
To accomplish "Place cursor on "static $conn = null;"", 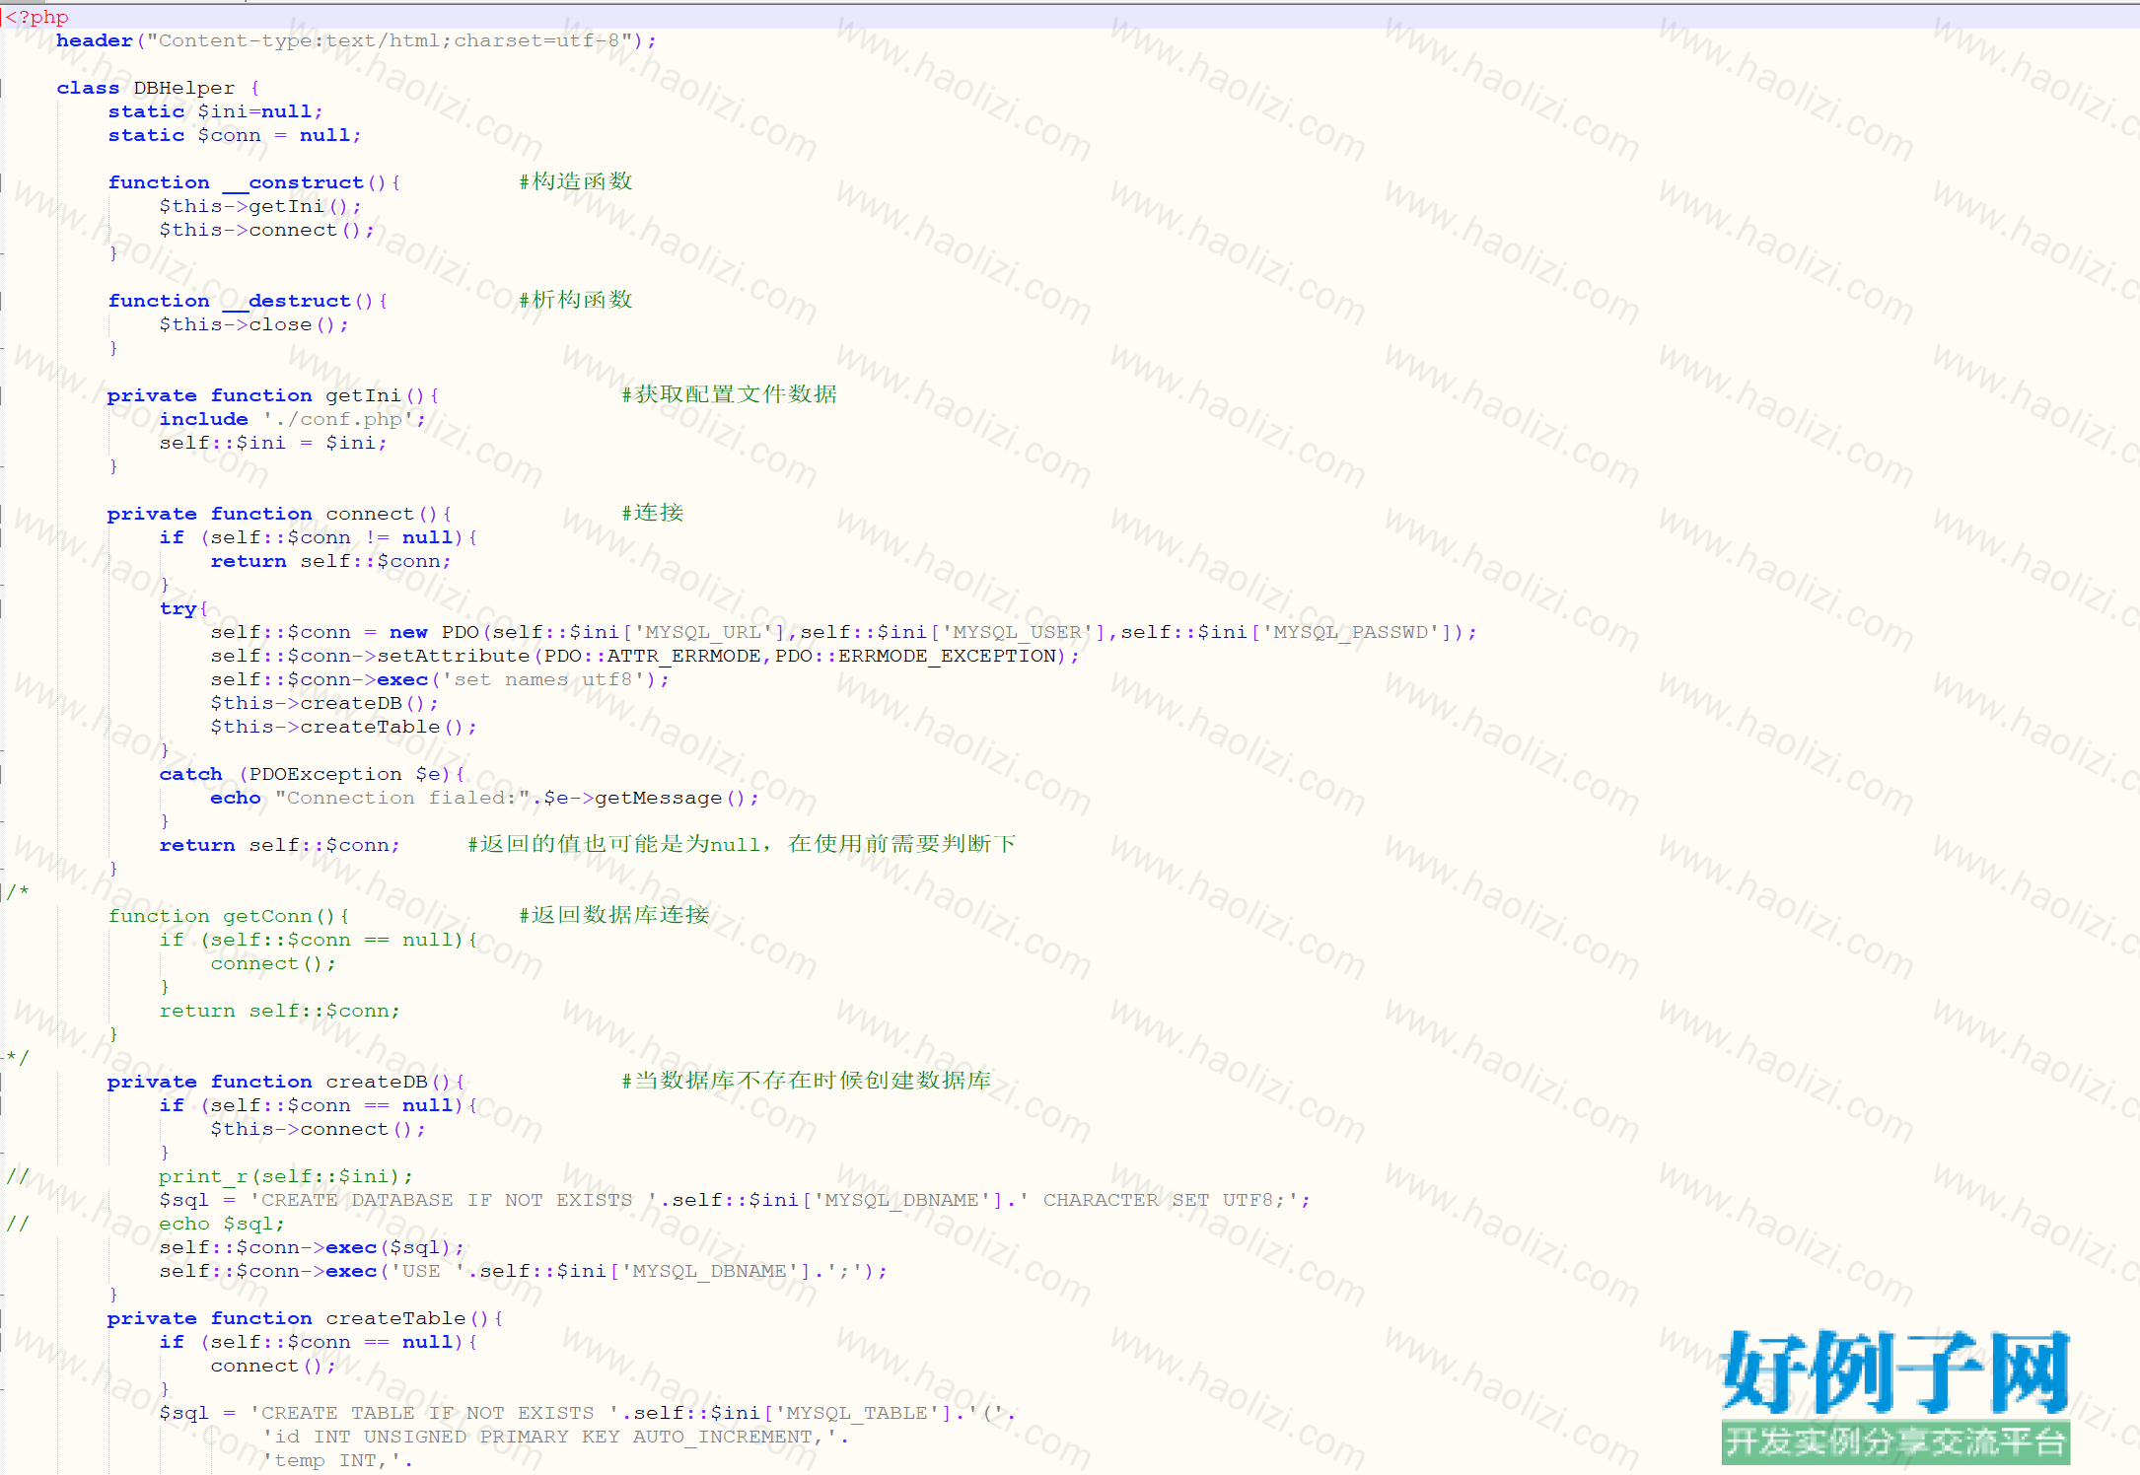I will (235, 135).
